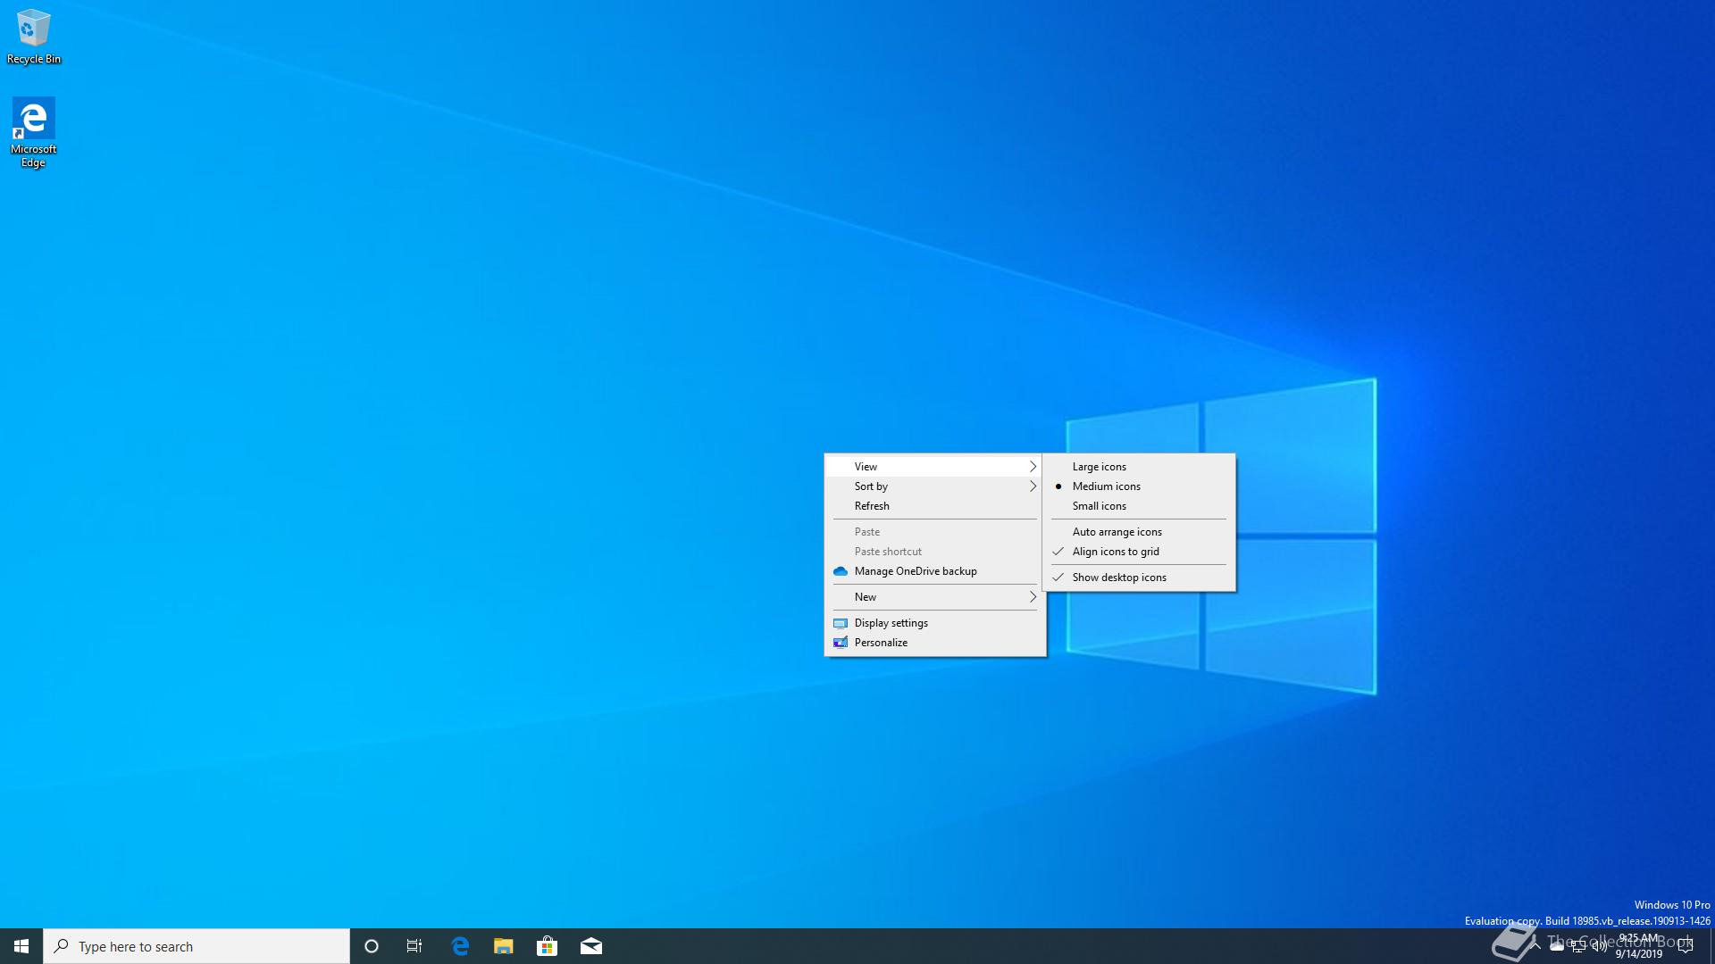
Task: Click the Paste context menu entry
Action: [x=934, y=532]
